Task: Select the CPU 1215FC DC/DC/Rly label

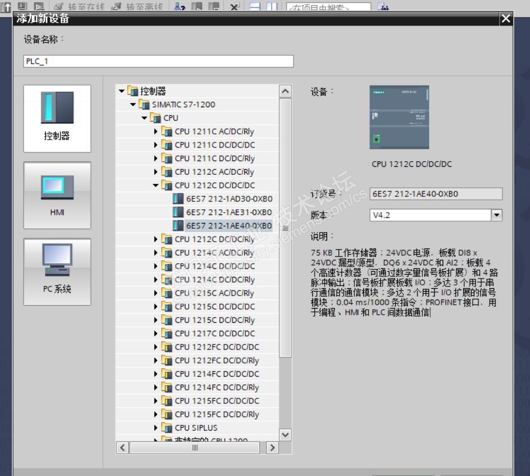Action: (x=217, y=414)
